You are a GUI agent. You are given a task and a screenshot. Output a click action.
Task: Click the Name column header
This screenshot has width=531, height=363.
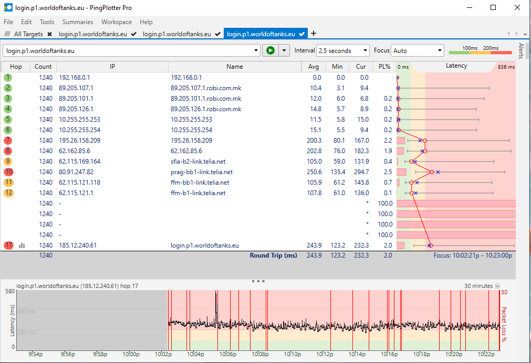tap(235, 67)
